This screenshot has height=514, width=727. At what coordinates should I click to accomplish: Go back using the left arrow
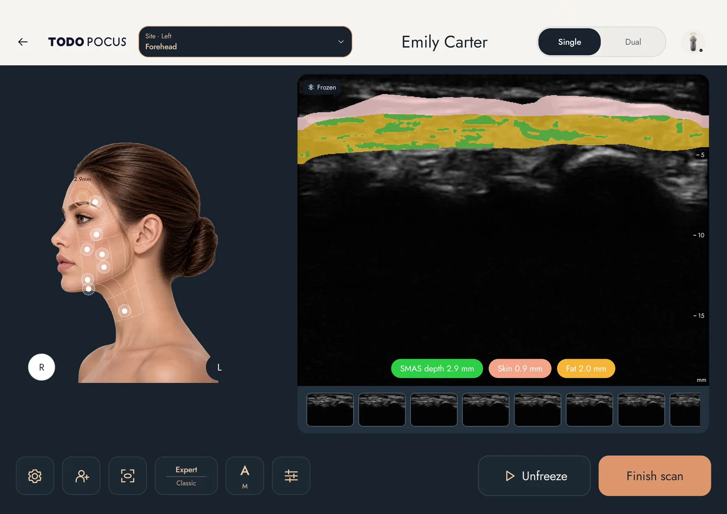pos(23,42)
